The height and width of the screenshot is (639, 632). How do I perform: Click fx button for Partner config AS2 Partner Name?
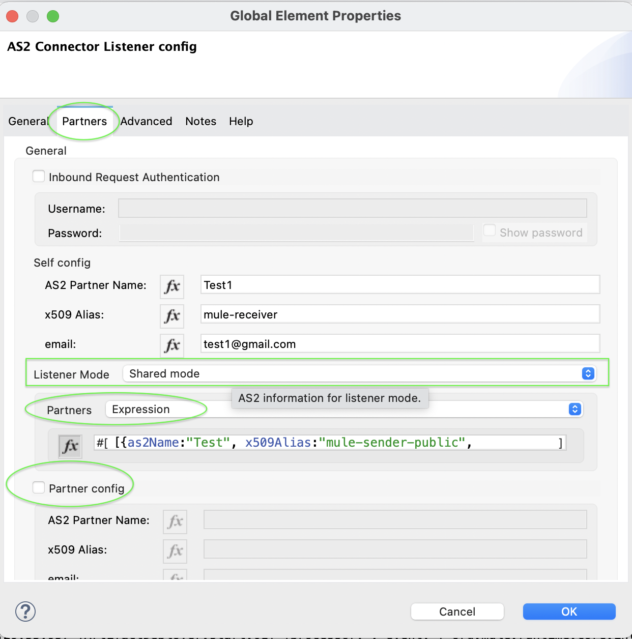(175, 521)
